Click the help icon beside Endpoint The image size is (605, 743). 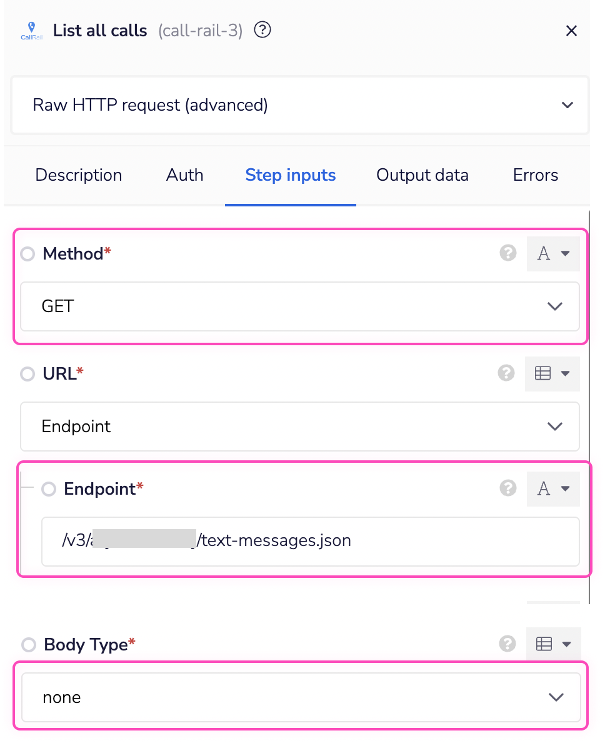(x=507, y=488)
